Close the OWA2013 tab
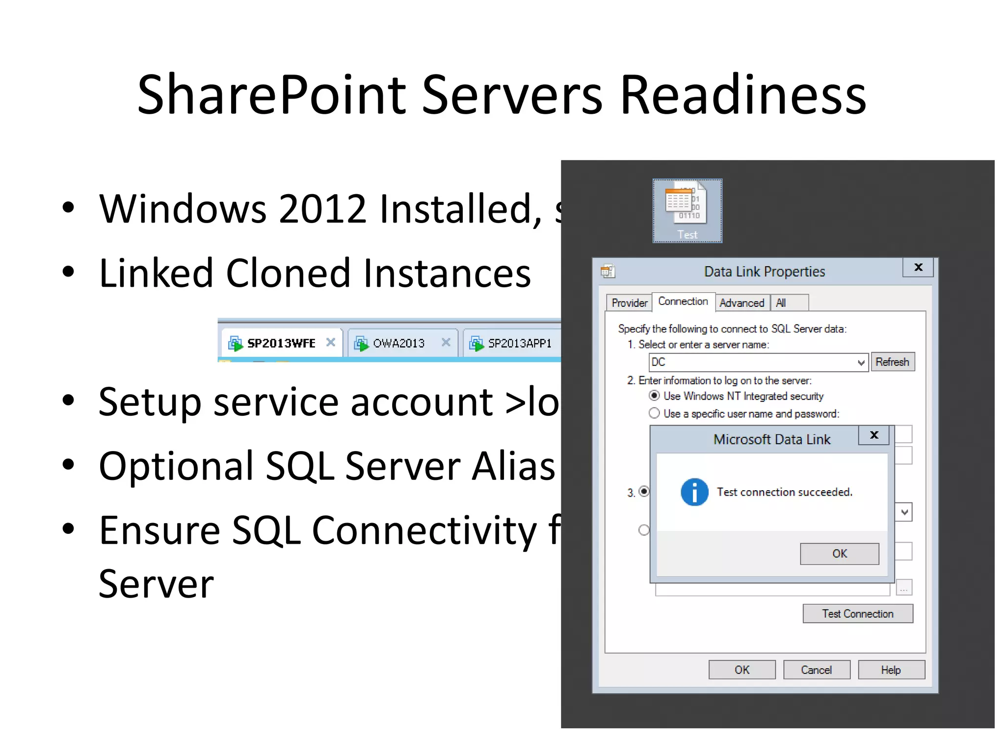This screenshot has width=1005, height=753. tap(446, 342)
